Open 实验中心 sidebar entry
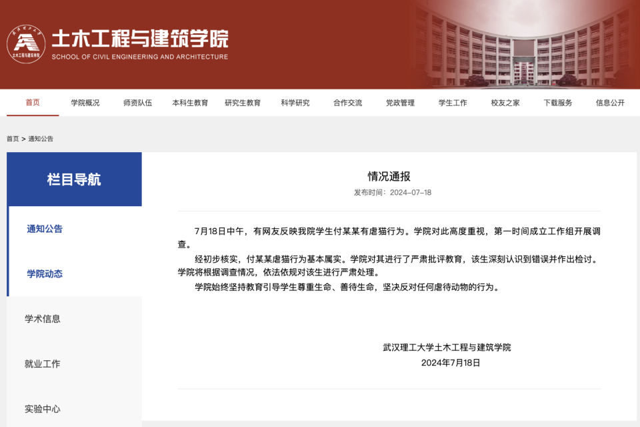The height and width of the screenshot is (427, 640). click(x=43, y=408)
